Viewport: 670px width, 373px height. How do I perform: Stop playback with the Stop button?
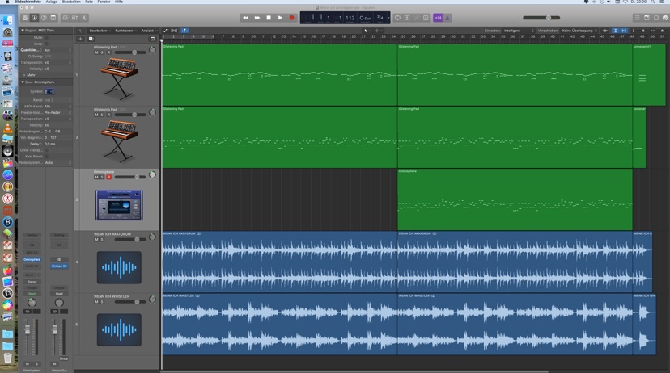pyautogui.click(x=269, y=18)
